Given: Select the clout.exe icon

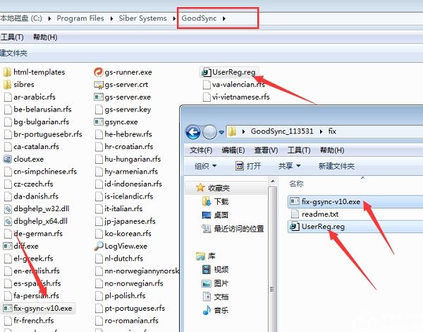Looking at the screenshot, I should [7, 159].
